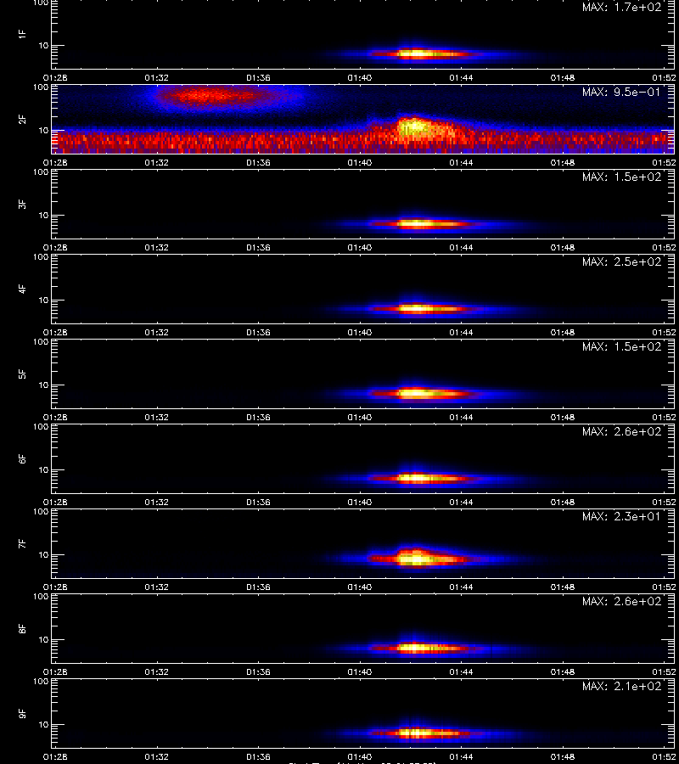Viewport: 679px width, 764px height.
Task: Click the 01:28 time label below 7F panel
Action: point(55,587)
